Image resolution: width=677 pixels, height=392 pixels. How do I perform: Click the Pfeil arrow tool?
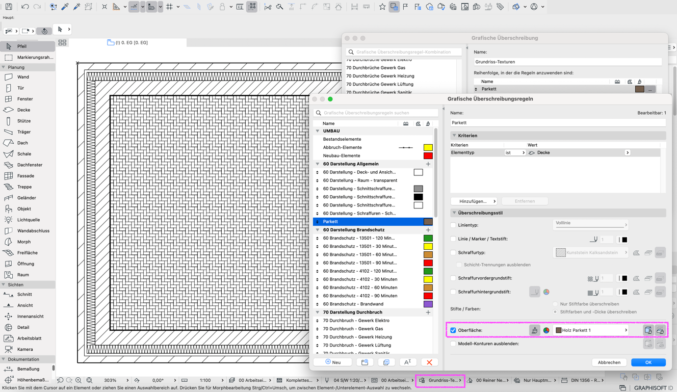click(x=28, y=46)
